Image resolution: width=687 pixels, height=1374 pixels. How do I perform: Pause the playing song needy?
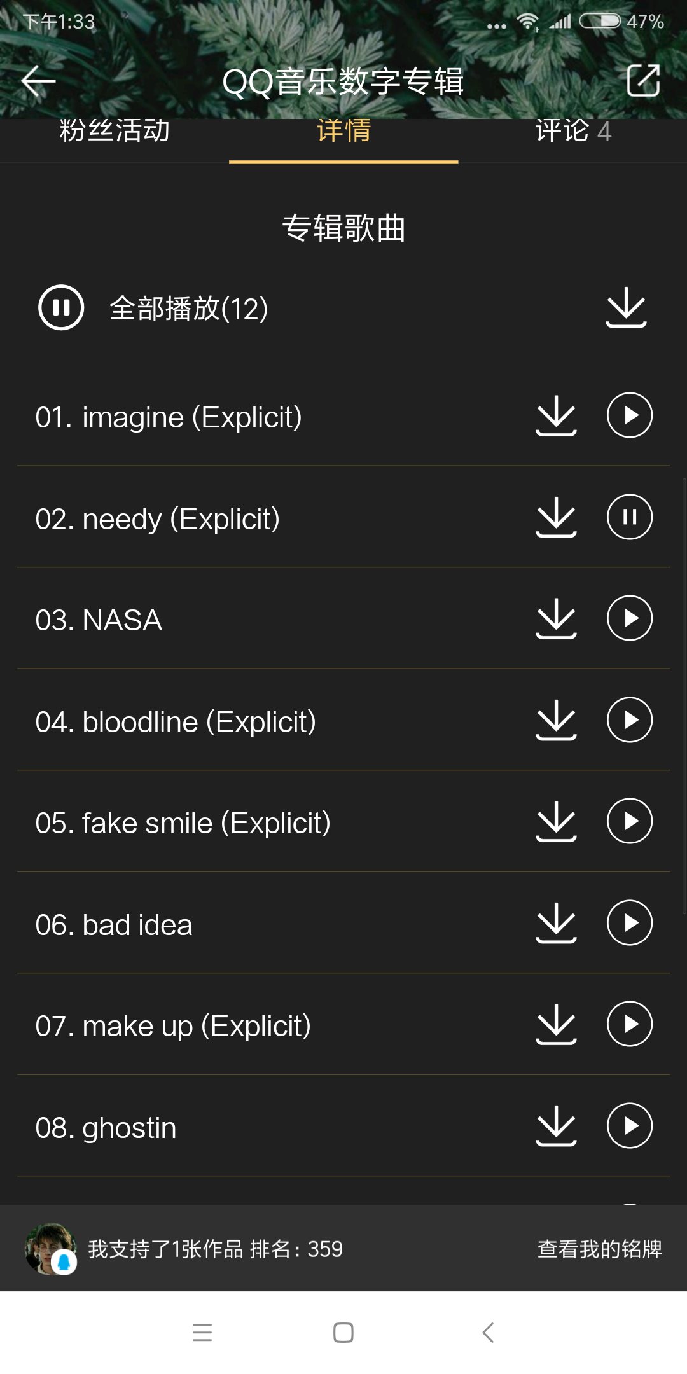pyautogui.click(x=629, y=517)
